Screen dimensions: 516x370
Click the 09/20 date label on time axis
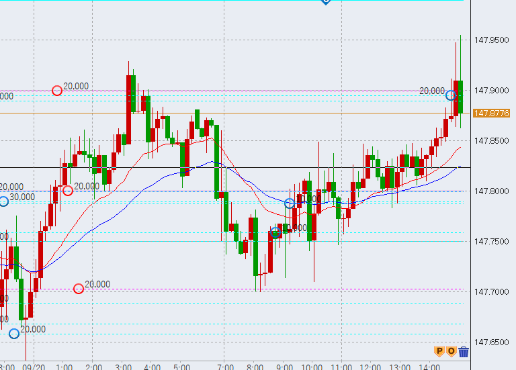[34, 367]
